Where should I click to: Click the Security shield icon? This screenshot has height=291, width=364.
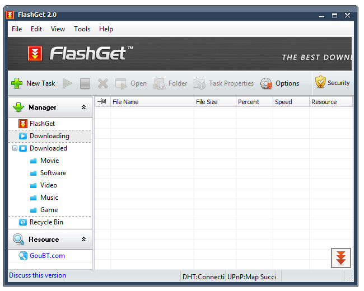tap(320, 82)
